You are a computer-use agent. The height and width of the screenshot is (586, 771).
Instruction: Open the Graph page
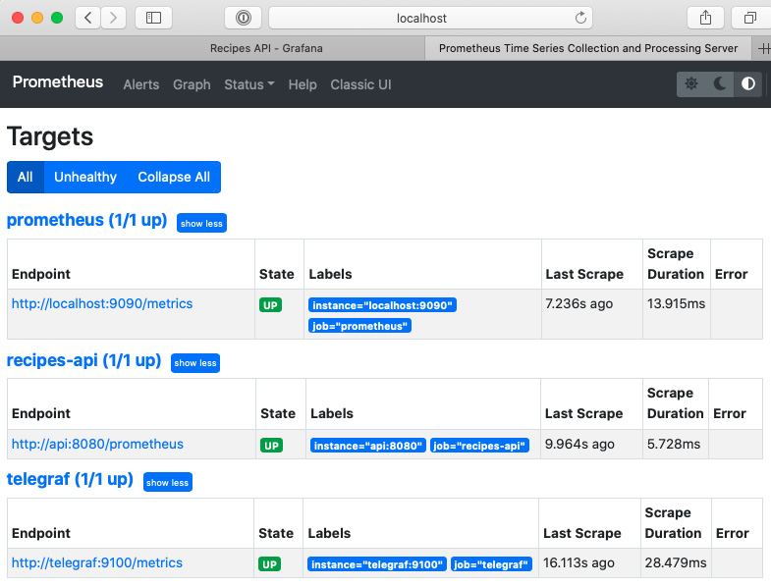pos(192,84)
